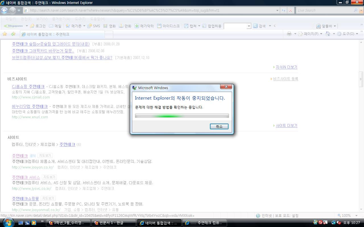Click the red Stop loading icon
Screen dimensions: 364x227
click(290, 10)
